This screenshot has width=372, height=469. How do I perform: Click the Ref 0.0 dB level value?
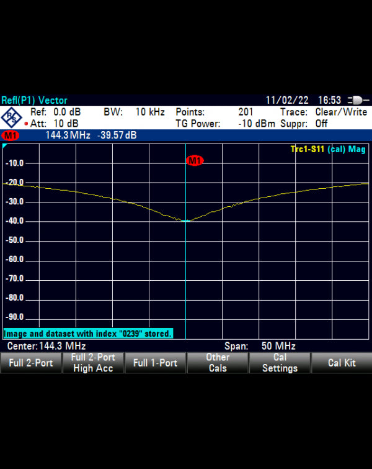coord(66,112)
